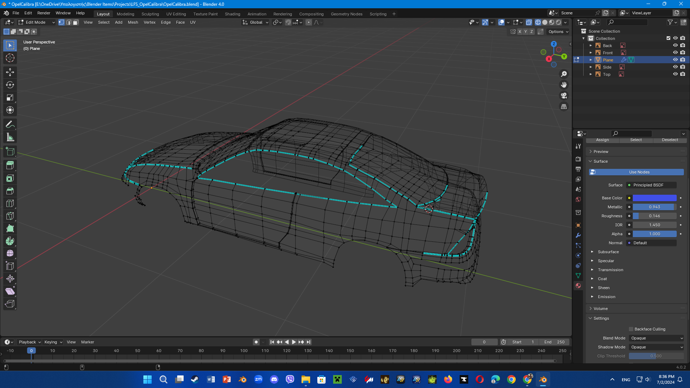This screenshot has width=690, height=388.
Task: Hide the Side object in outliner
Action: 675,67
